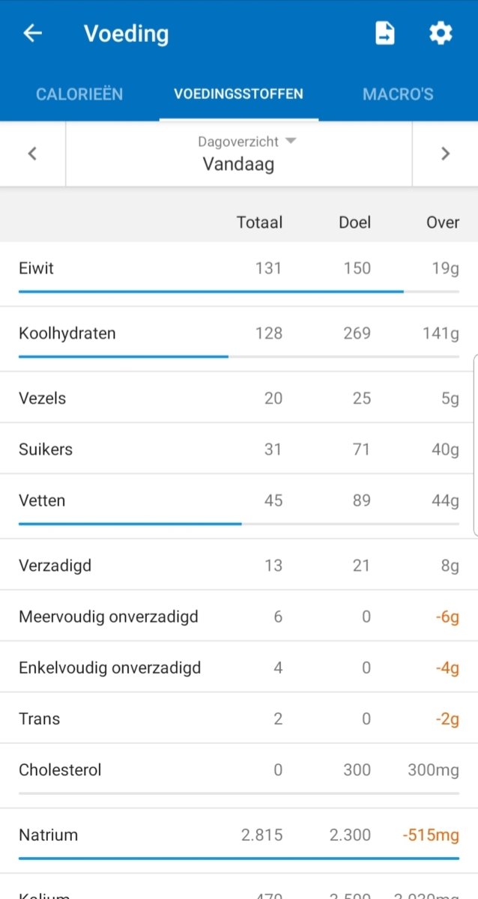Open the Dagoverzicht disclosure triangle
Screen dimensions: 478x899
click(291, 141)
